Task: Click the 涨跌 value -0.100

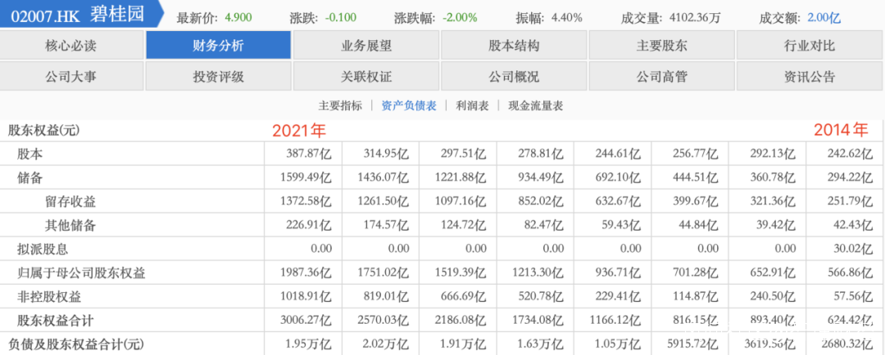Action: coord(341,17)
